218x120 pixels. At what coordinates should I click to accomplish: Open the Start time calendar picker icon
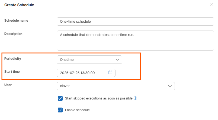[x=110, y=72]
